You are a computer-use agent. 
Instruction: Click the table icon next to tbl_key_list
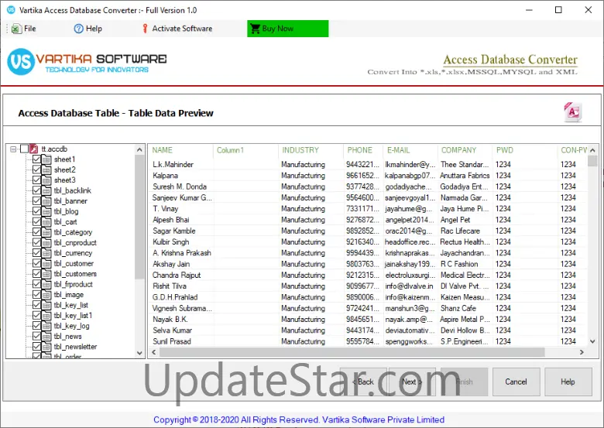tap(46, 305)
